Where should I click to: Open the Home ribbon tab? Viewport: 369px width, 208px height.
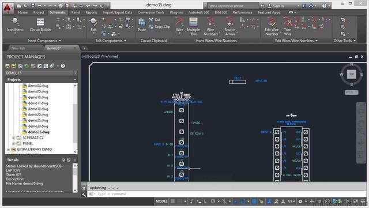pos(23,12)
